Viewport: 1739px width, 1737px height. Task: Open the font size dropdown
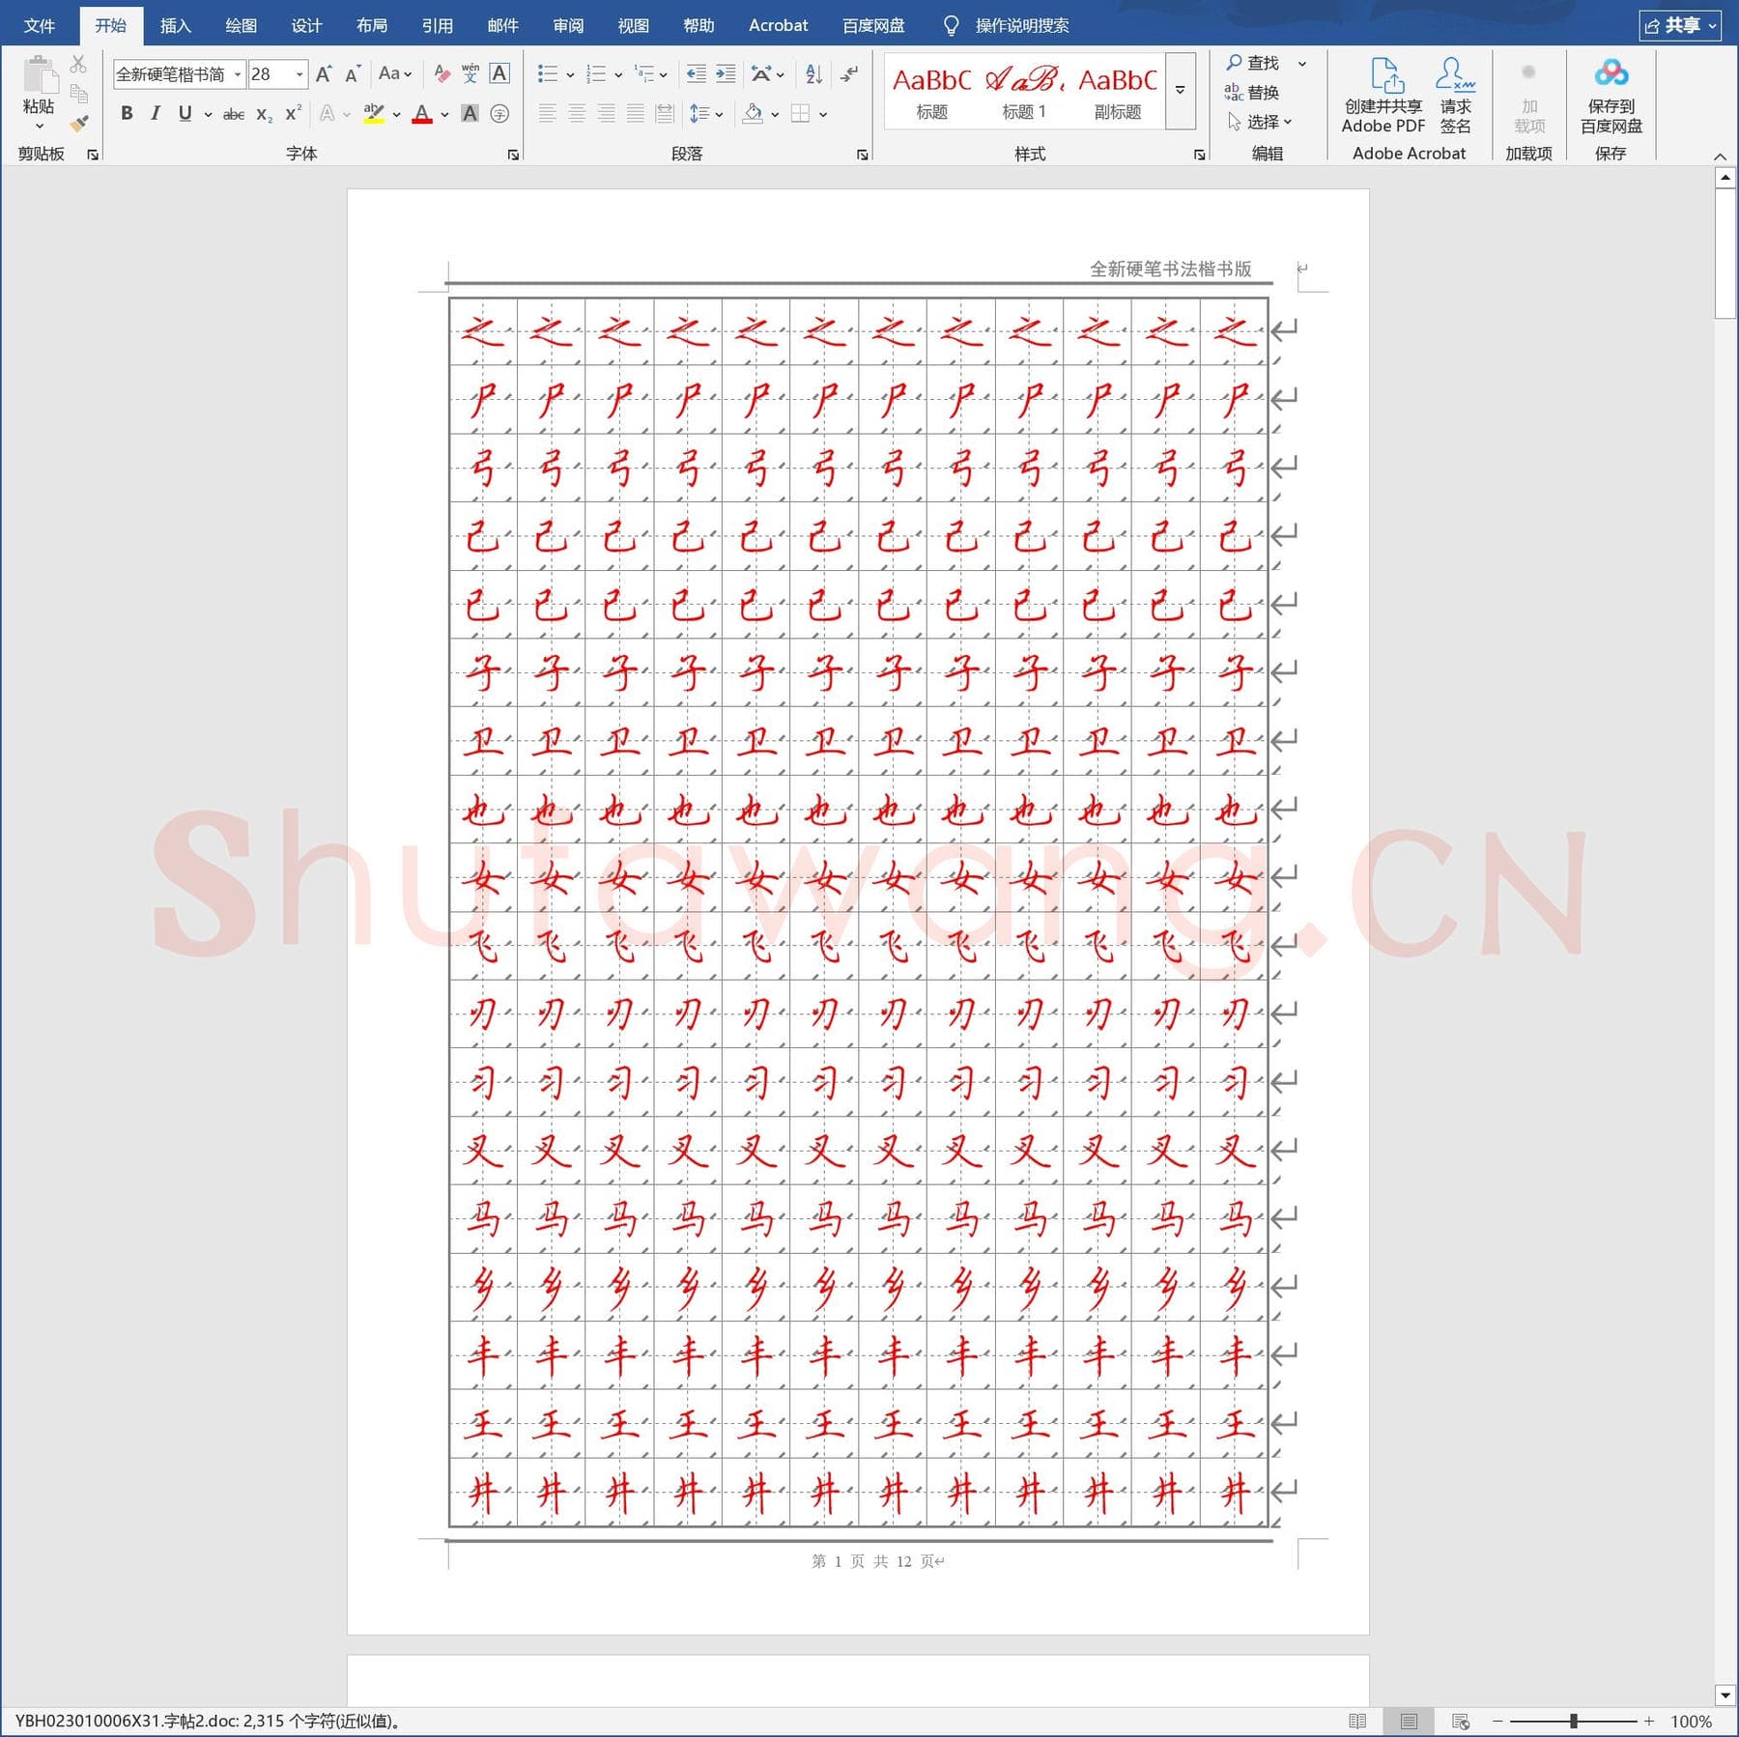(299, 74)
